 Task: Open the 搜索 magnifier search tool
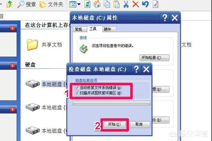(x=26, y=4)
